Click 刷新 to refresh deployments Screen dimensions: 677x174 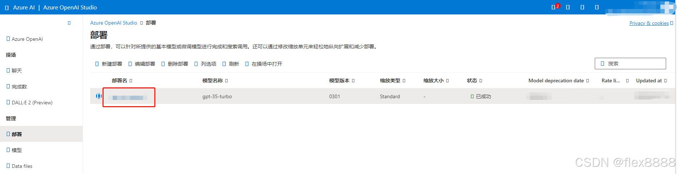230,64
